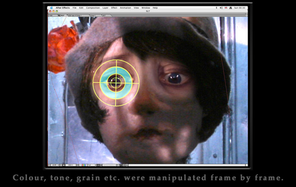Click center of yellow target mask on eye
This screenshot has width=296, height=187.
[116, 83]
